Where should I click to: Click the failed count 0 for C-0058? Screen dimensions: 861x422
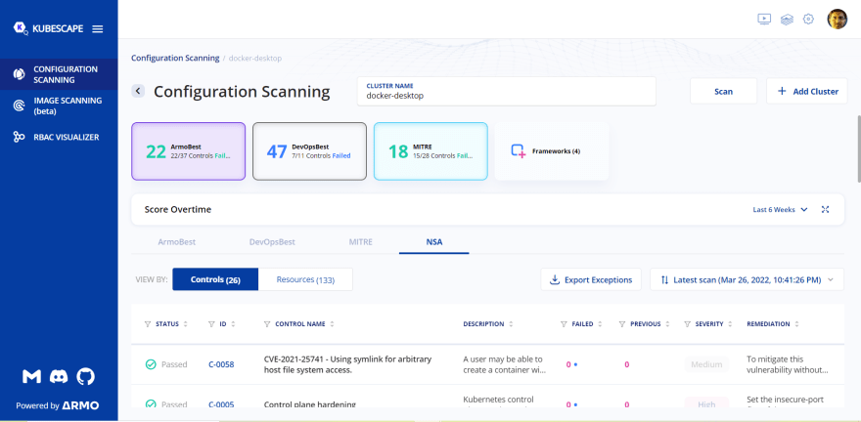(568, 364)
